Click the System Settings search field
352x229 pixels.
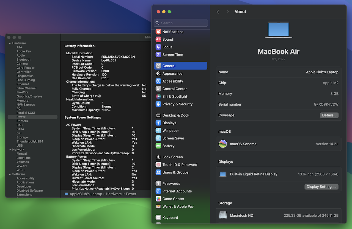pos(181,23)
